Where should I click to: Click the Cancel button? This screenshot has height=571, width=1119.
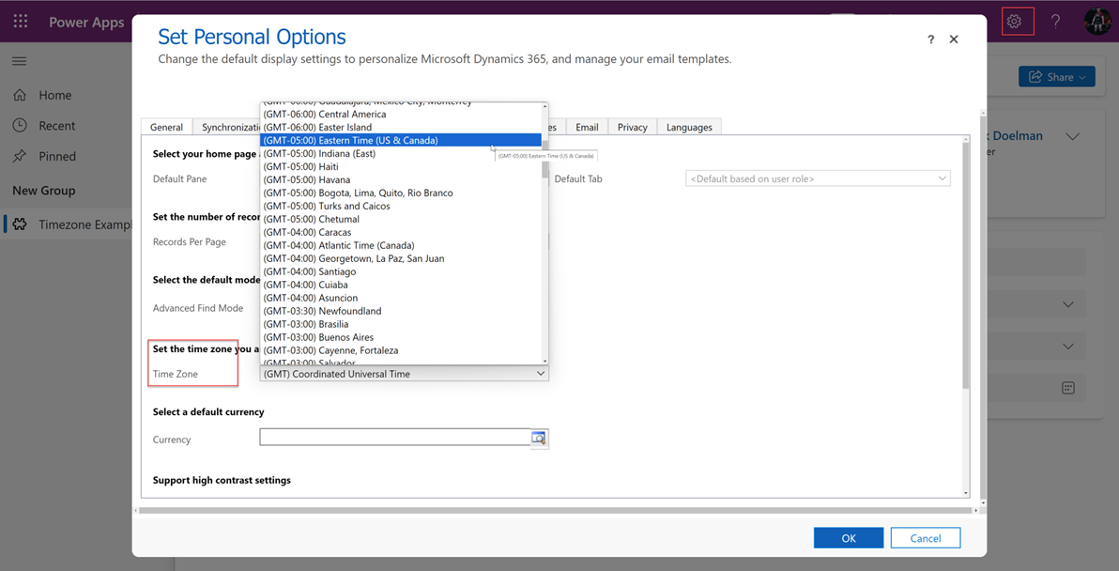click(925, 538)
